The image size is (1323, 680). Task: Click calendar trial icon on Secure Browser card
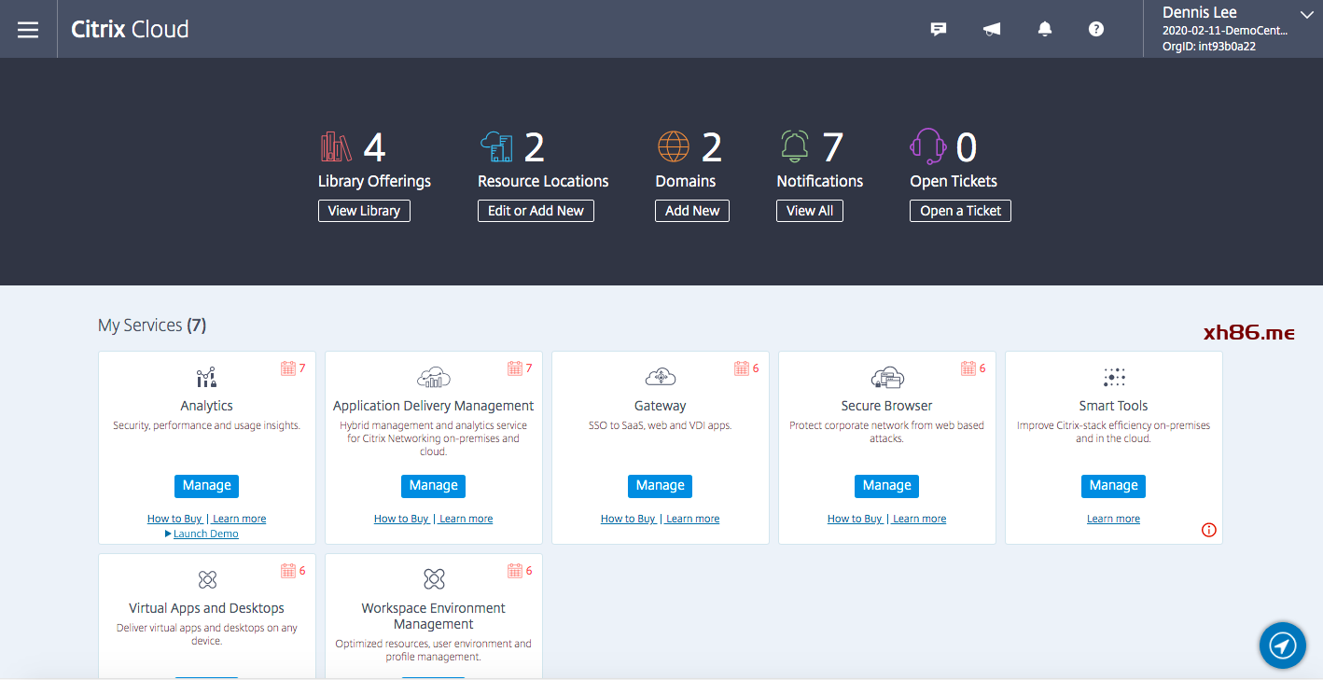click(968, 368)
